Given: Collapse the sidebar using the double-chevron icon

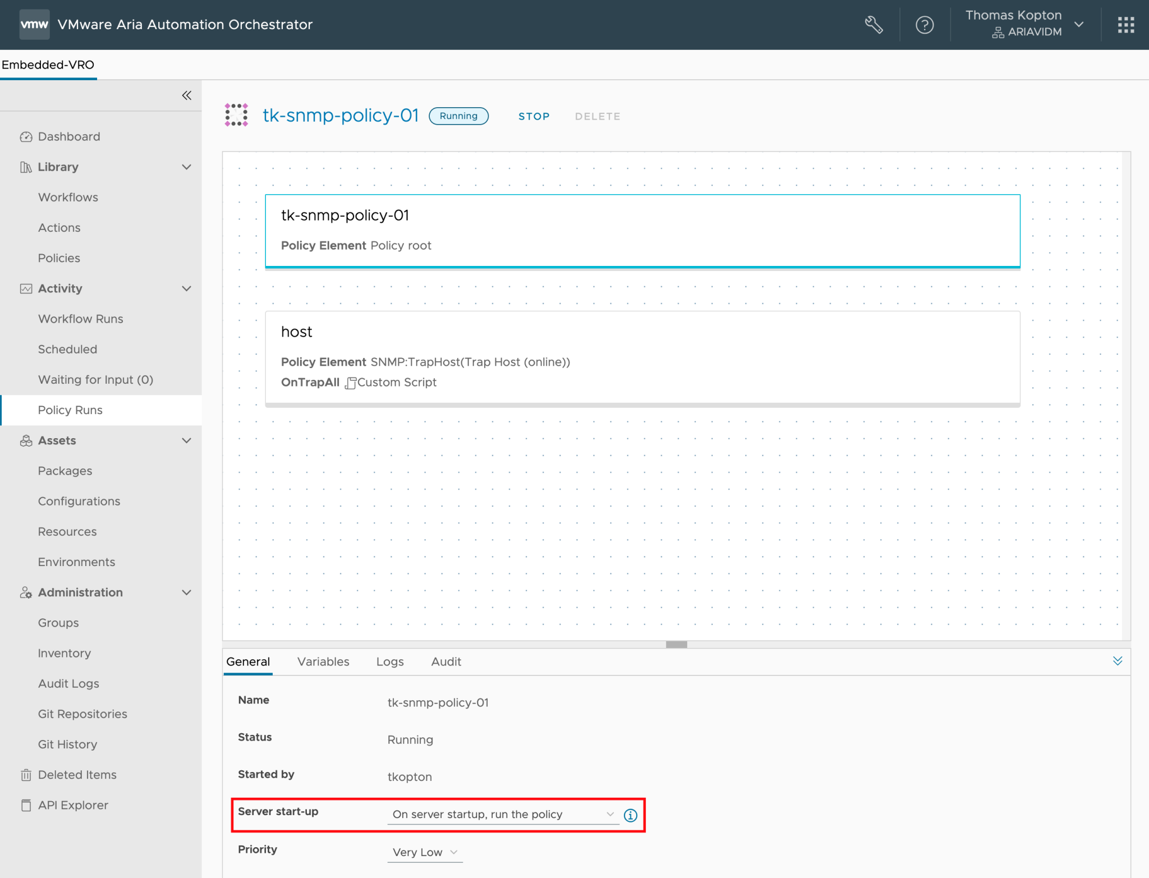Looking at the screenshot, I should [x=187, y=95].
